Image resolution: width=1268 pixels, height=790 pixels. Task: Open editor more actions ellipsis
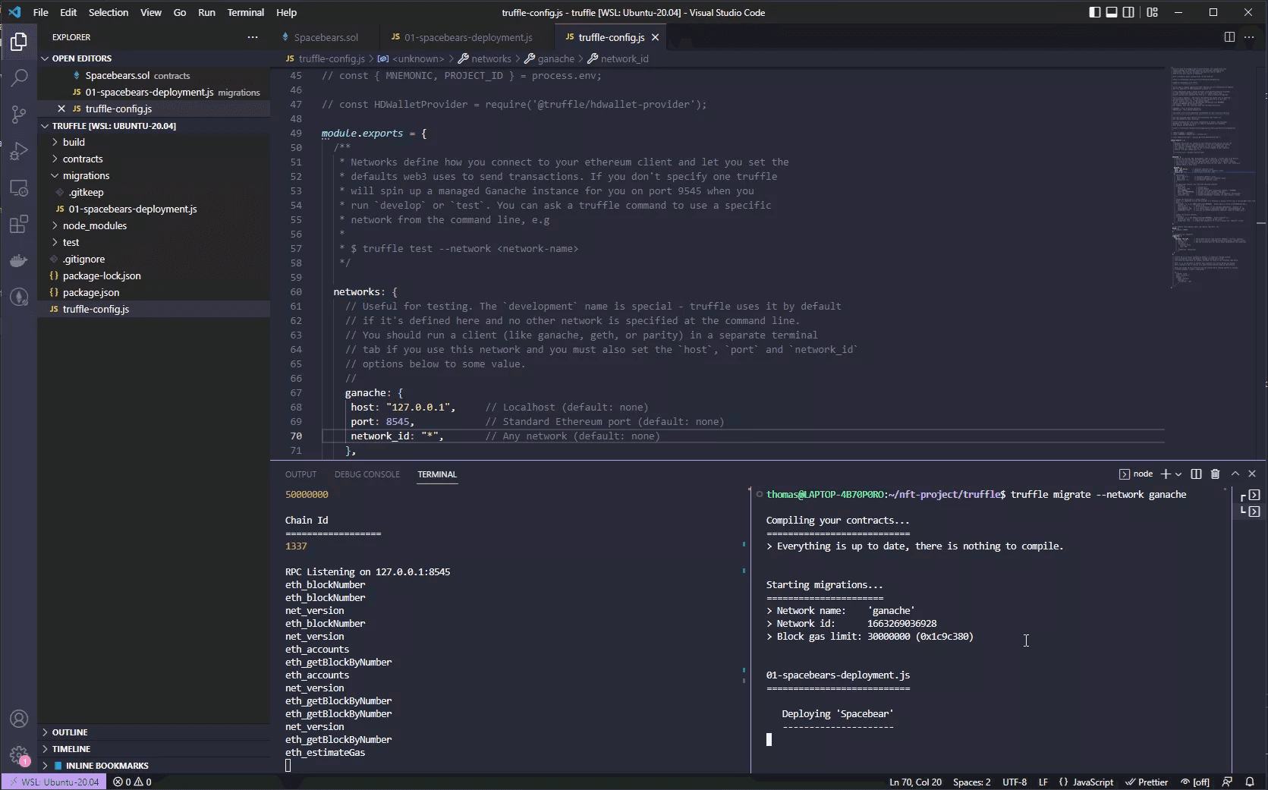1249,37
